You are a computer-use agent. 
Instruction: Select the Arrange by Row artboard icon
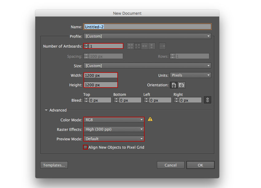tap(145, 46)
